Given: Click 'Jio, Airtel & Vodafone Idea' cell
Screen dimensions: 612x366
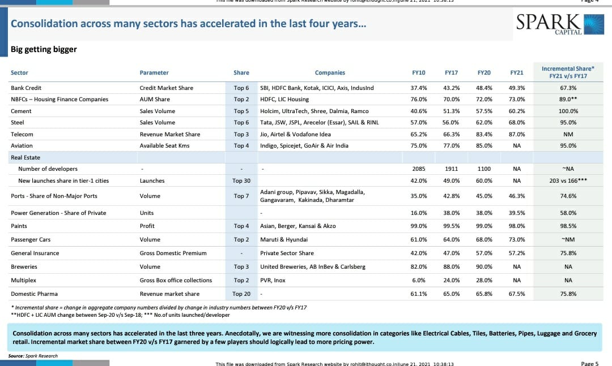Looking at the screenshot, I should click(x=295, y=134).
